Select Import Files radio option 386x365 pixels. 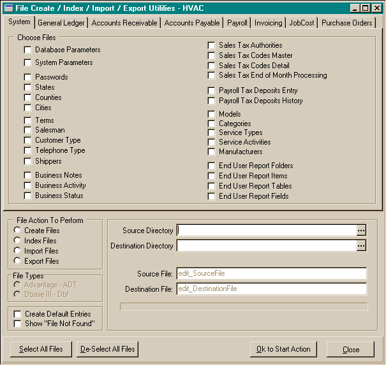[18, 251]
